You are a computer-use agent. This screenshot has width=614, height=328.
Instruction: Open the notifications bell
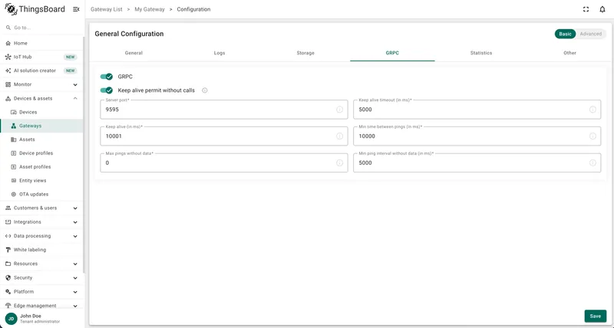click(x=602, y=9)
